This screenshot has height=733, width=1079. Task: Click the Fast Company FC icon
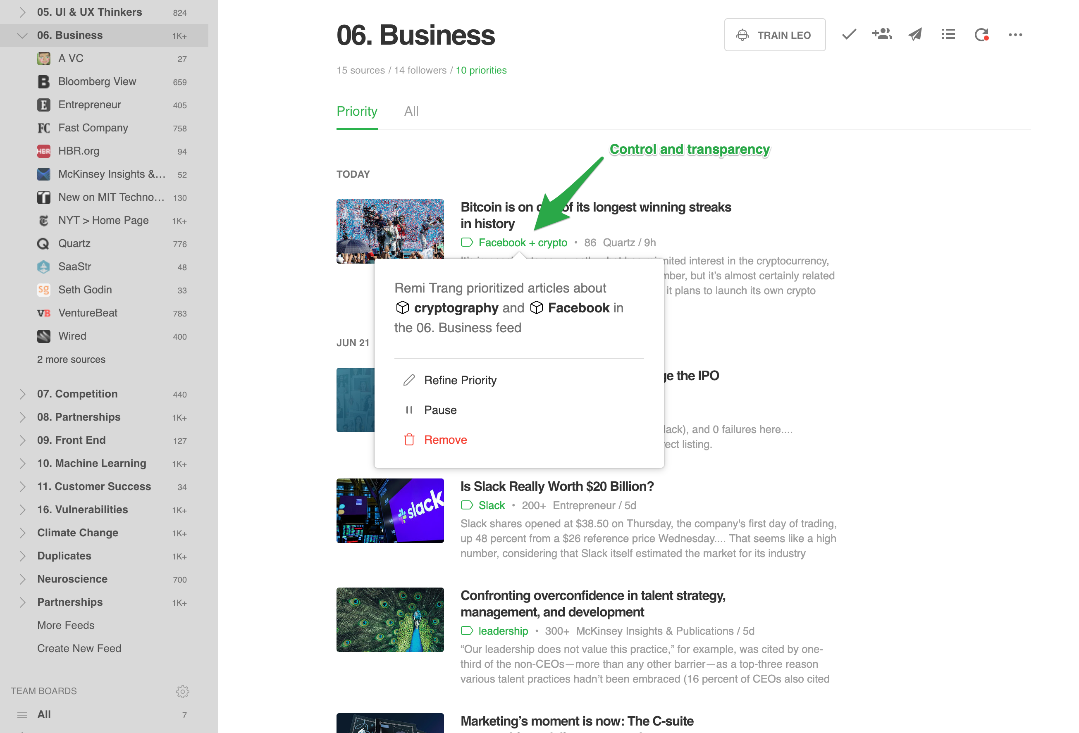coord(44,128)
